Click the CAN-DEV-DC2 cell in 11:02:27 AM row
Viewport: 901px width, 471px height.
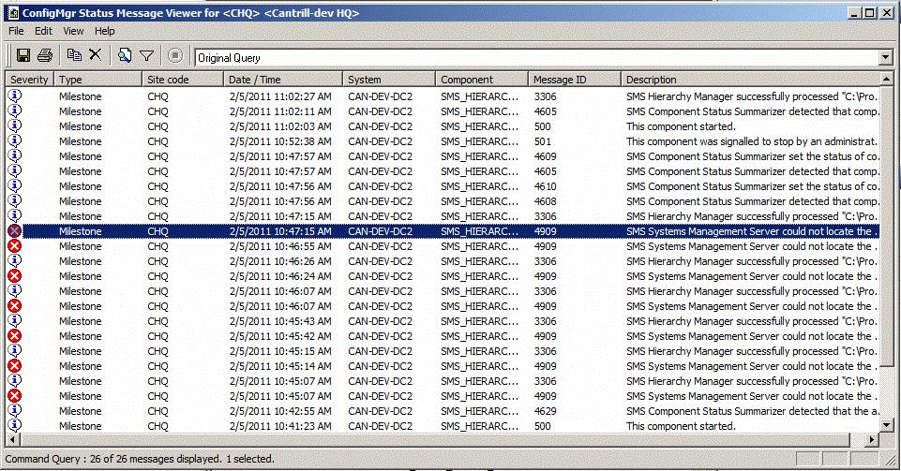click(x=380, y=96)
